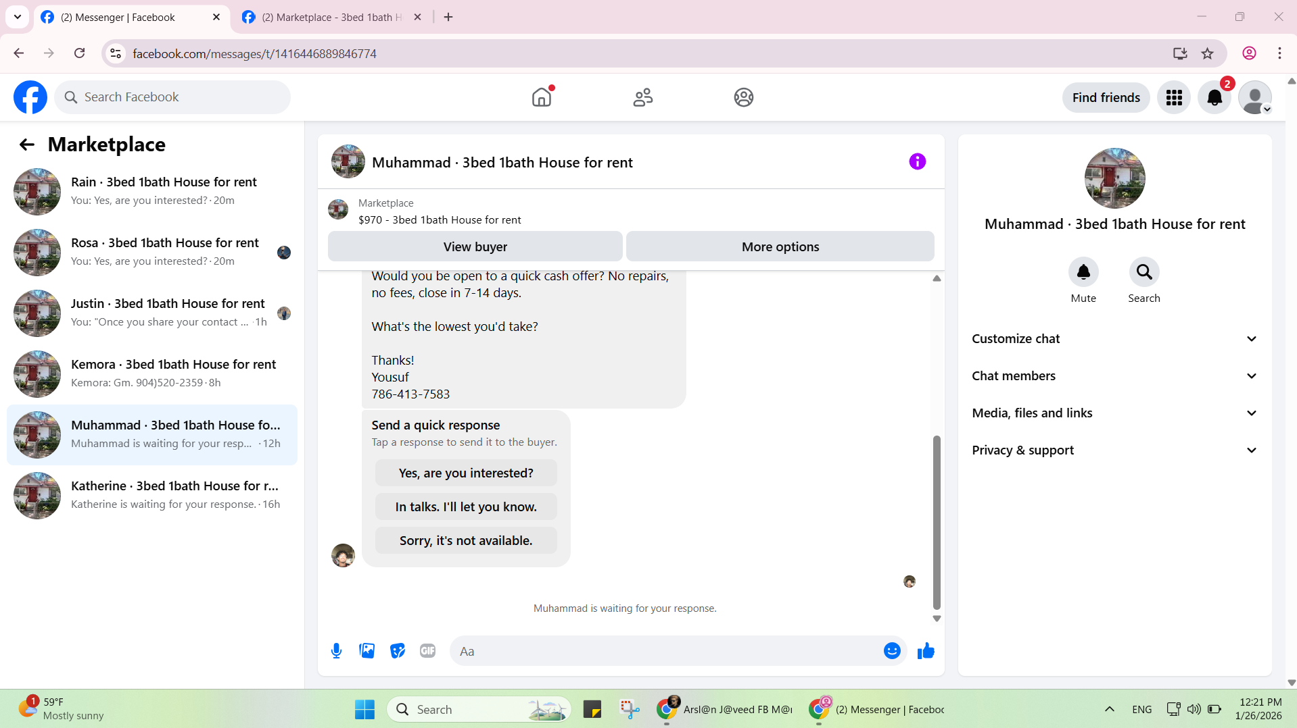Expand Chat members section

pos(1115,376)
